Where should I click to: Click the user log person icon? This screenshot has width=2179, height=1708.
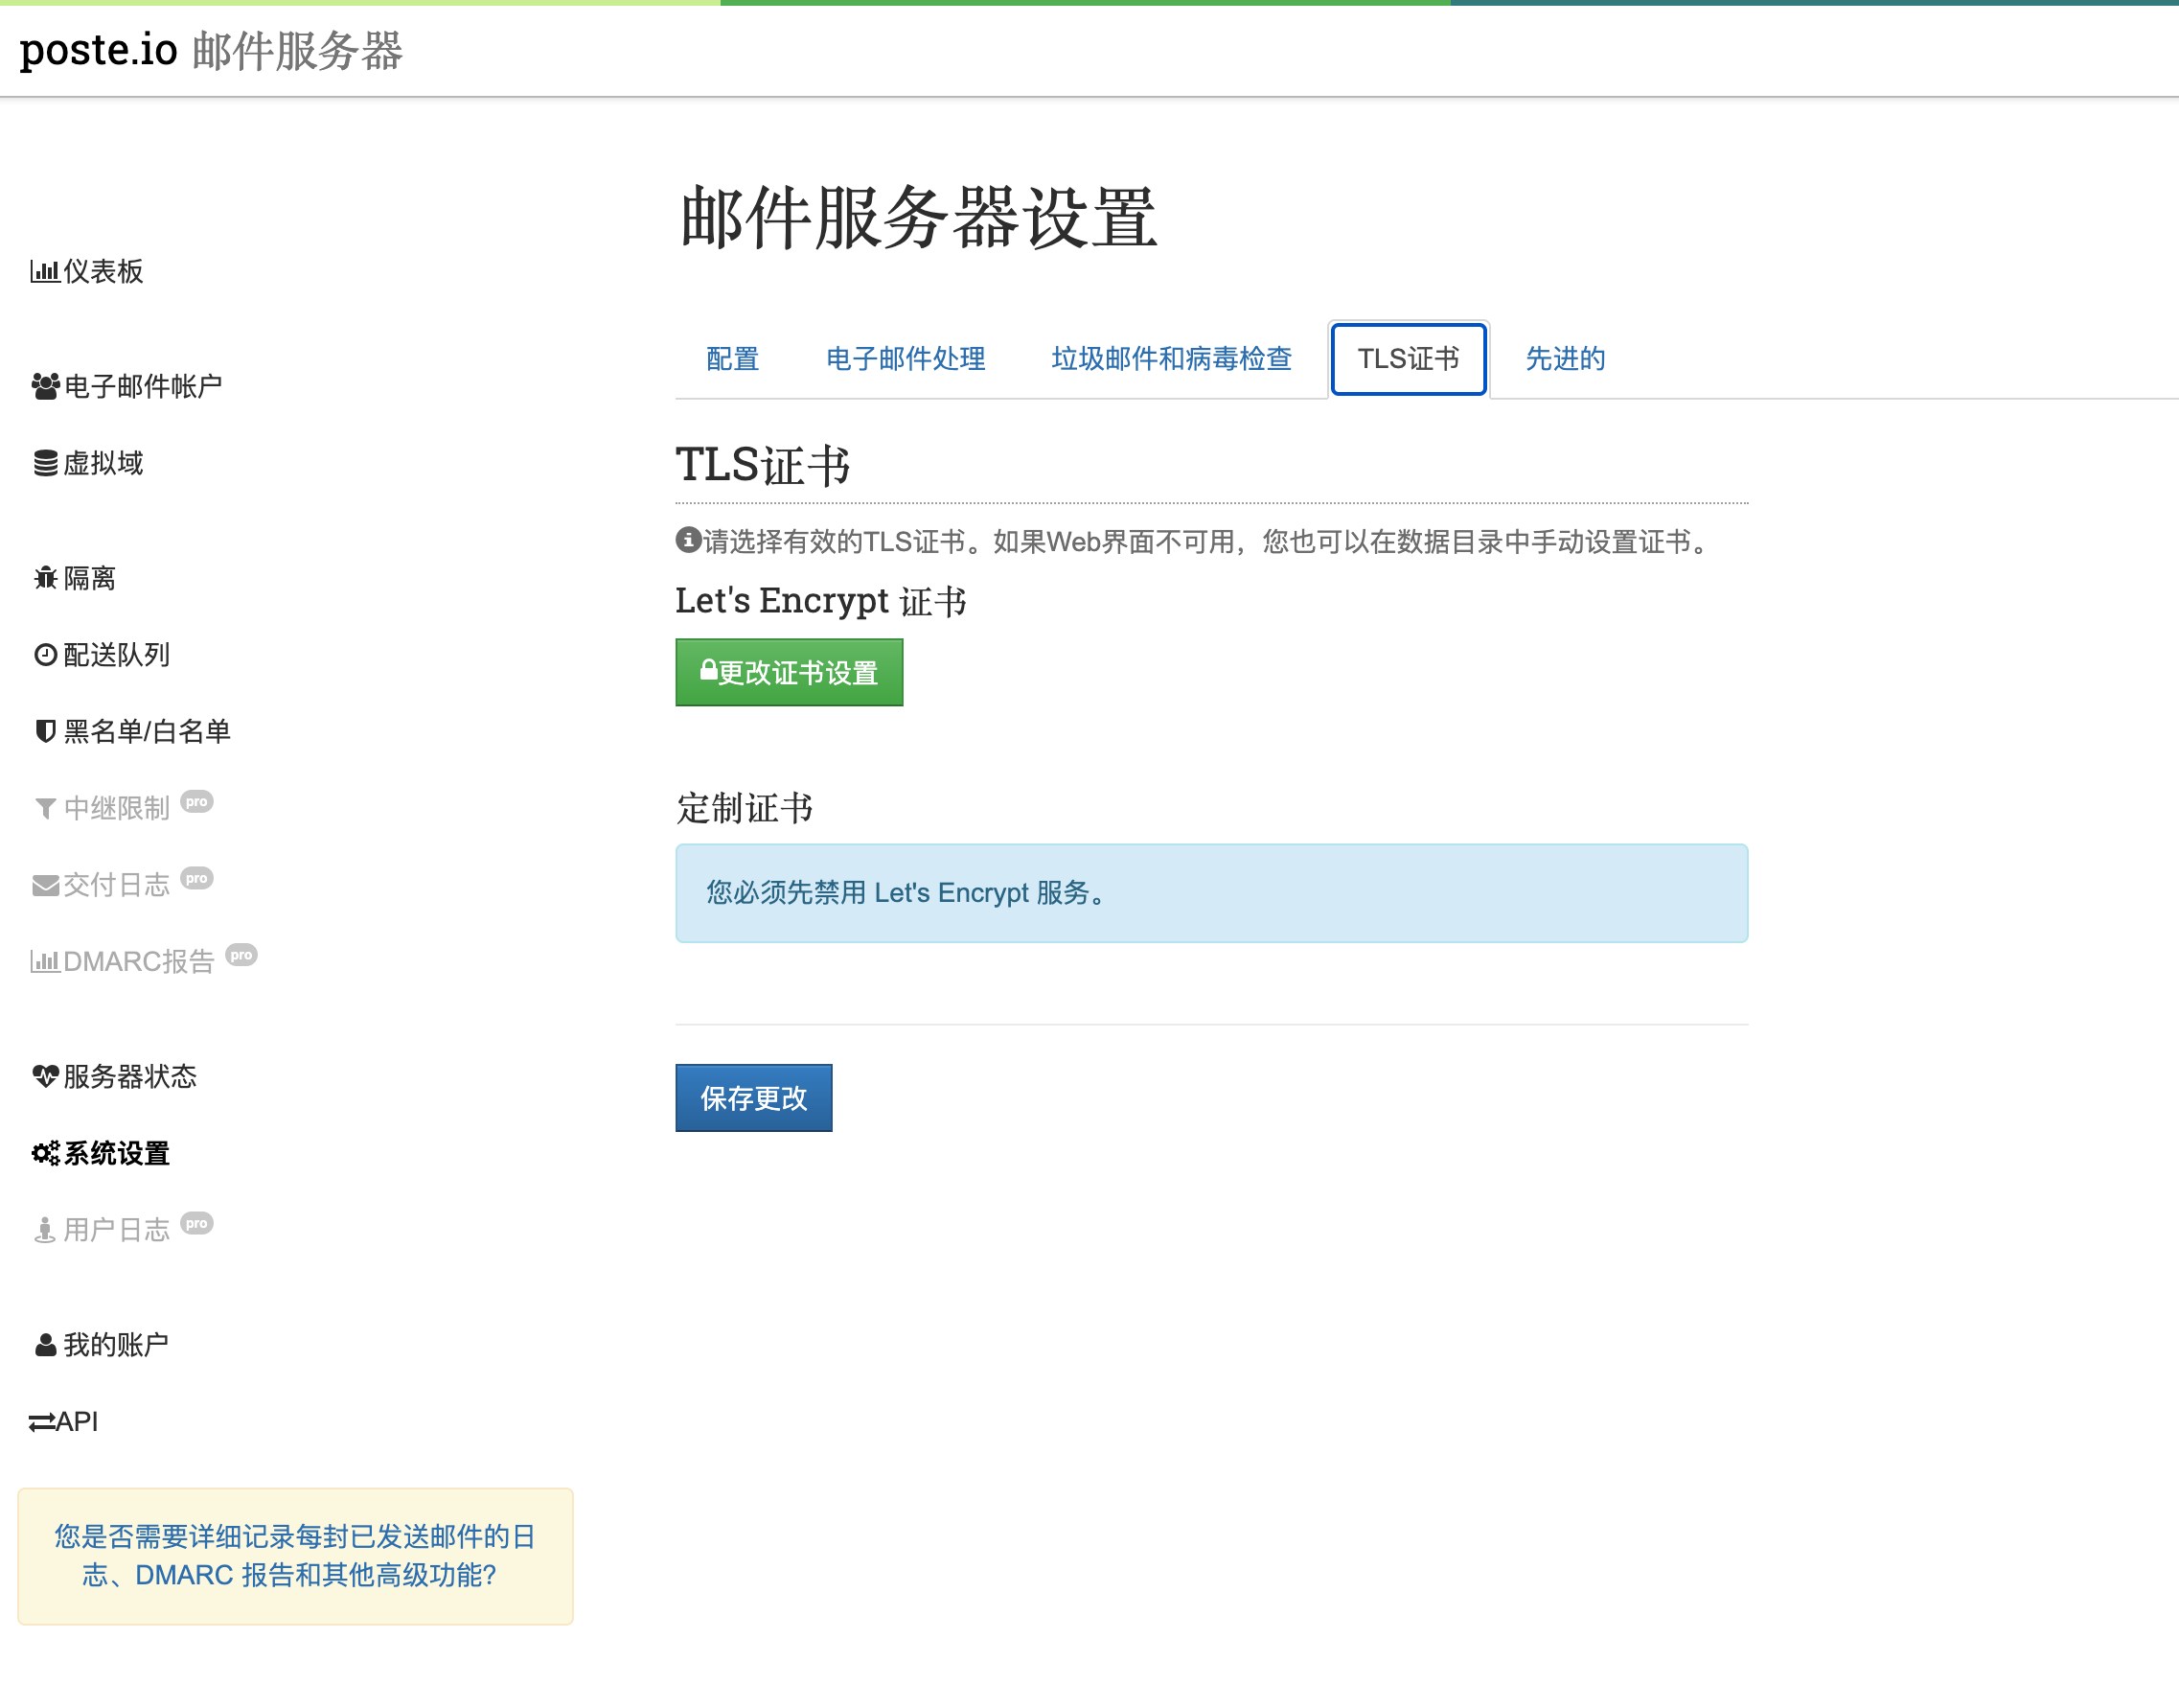point(44,1230)
